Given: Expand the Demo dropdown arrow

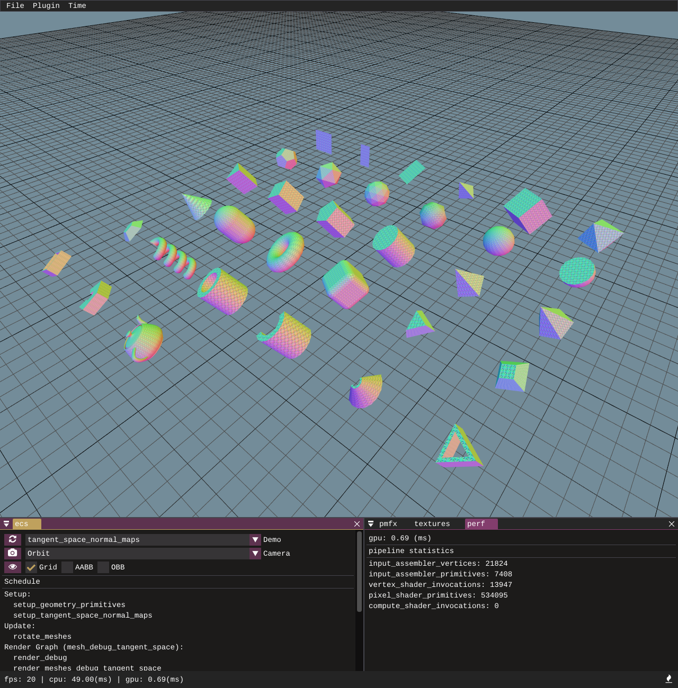Looking at the screenshot, I should pyautogui.click(x=255, y=540).
